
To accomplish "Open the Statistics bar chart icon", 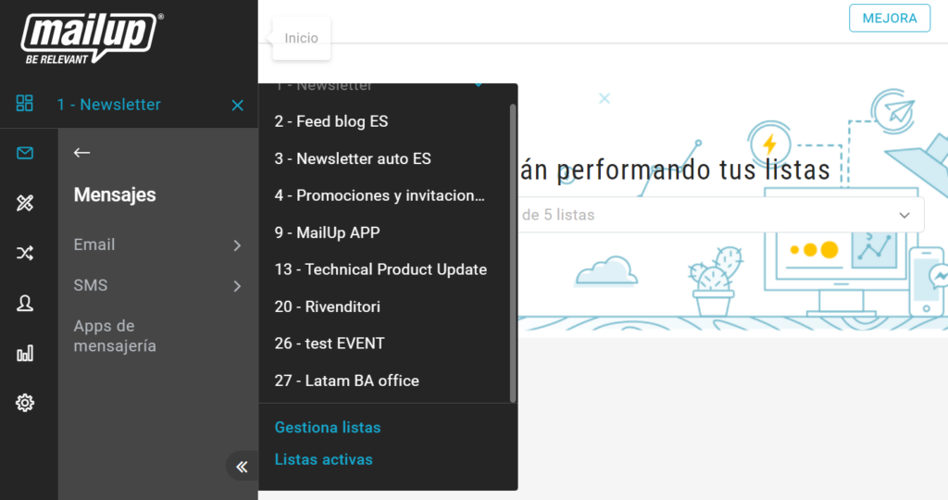I will tap(25, 353).
